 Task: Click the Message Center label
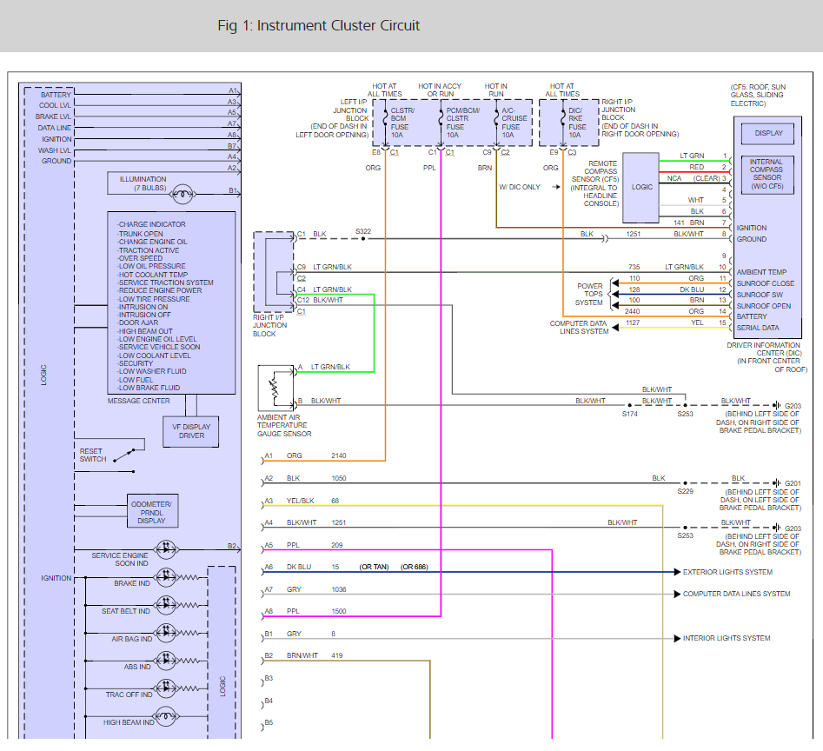coord(139,400)
